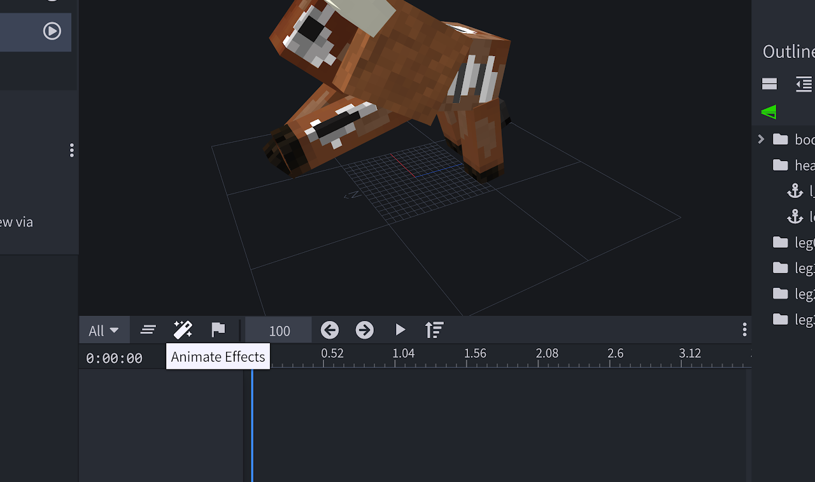Set timeline position to 3.12
815x482 pixels.
tap(690, 353)
